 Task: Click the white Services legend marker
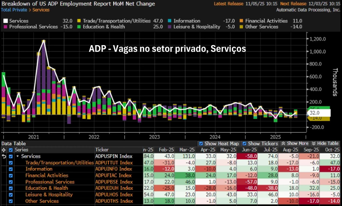click(5, 21)
